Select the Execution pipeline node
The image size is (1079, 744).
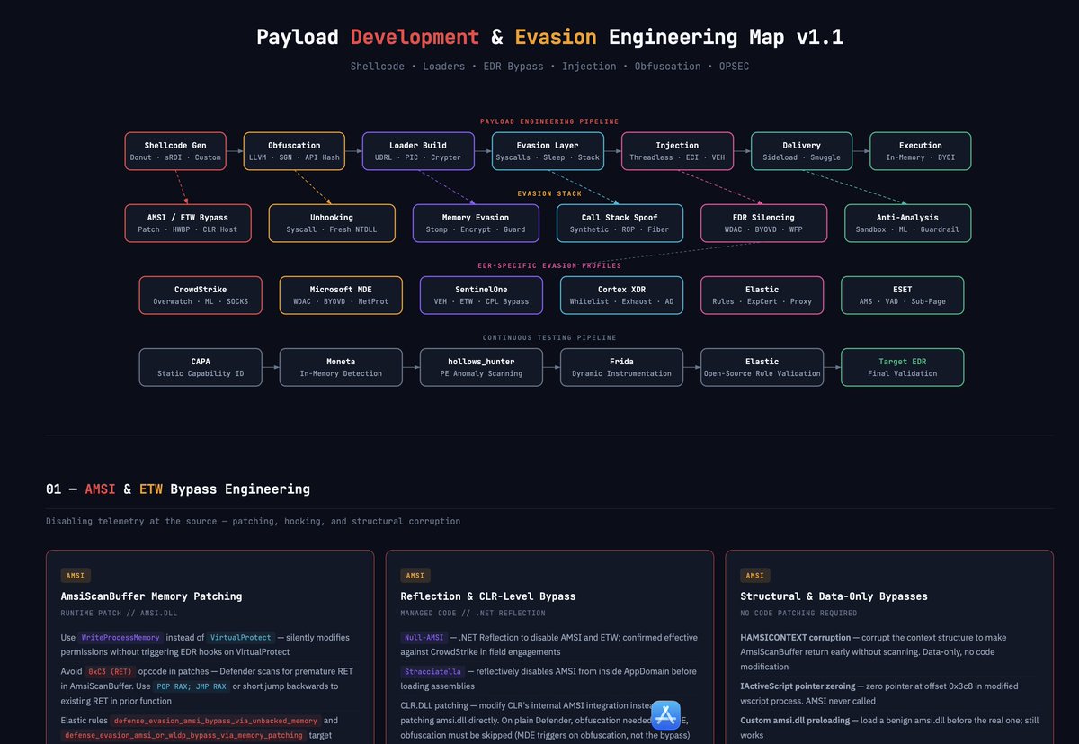[x=921, y=151]
